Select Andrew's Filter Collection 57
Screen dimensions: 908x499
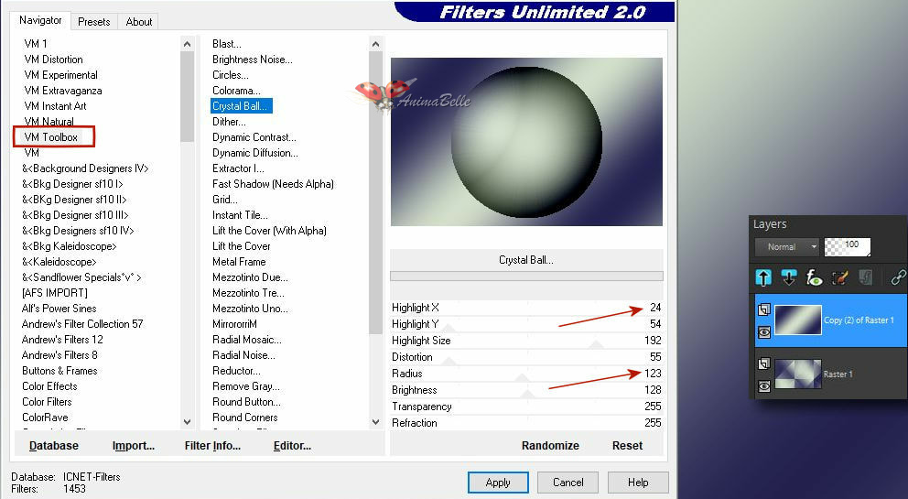pos(82,324)
